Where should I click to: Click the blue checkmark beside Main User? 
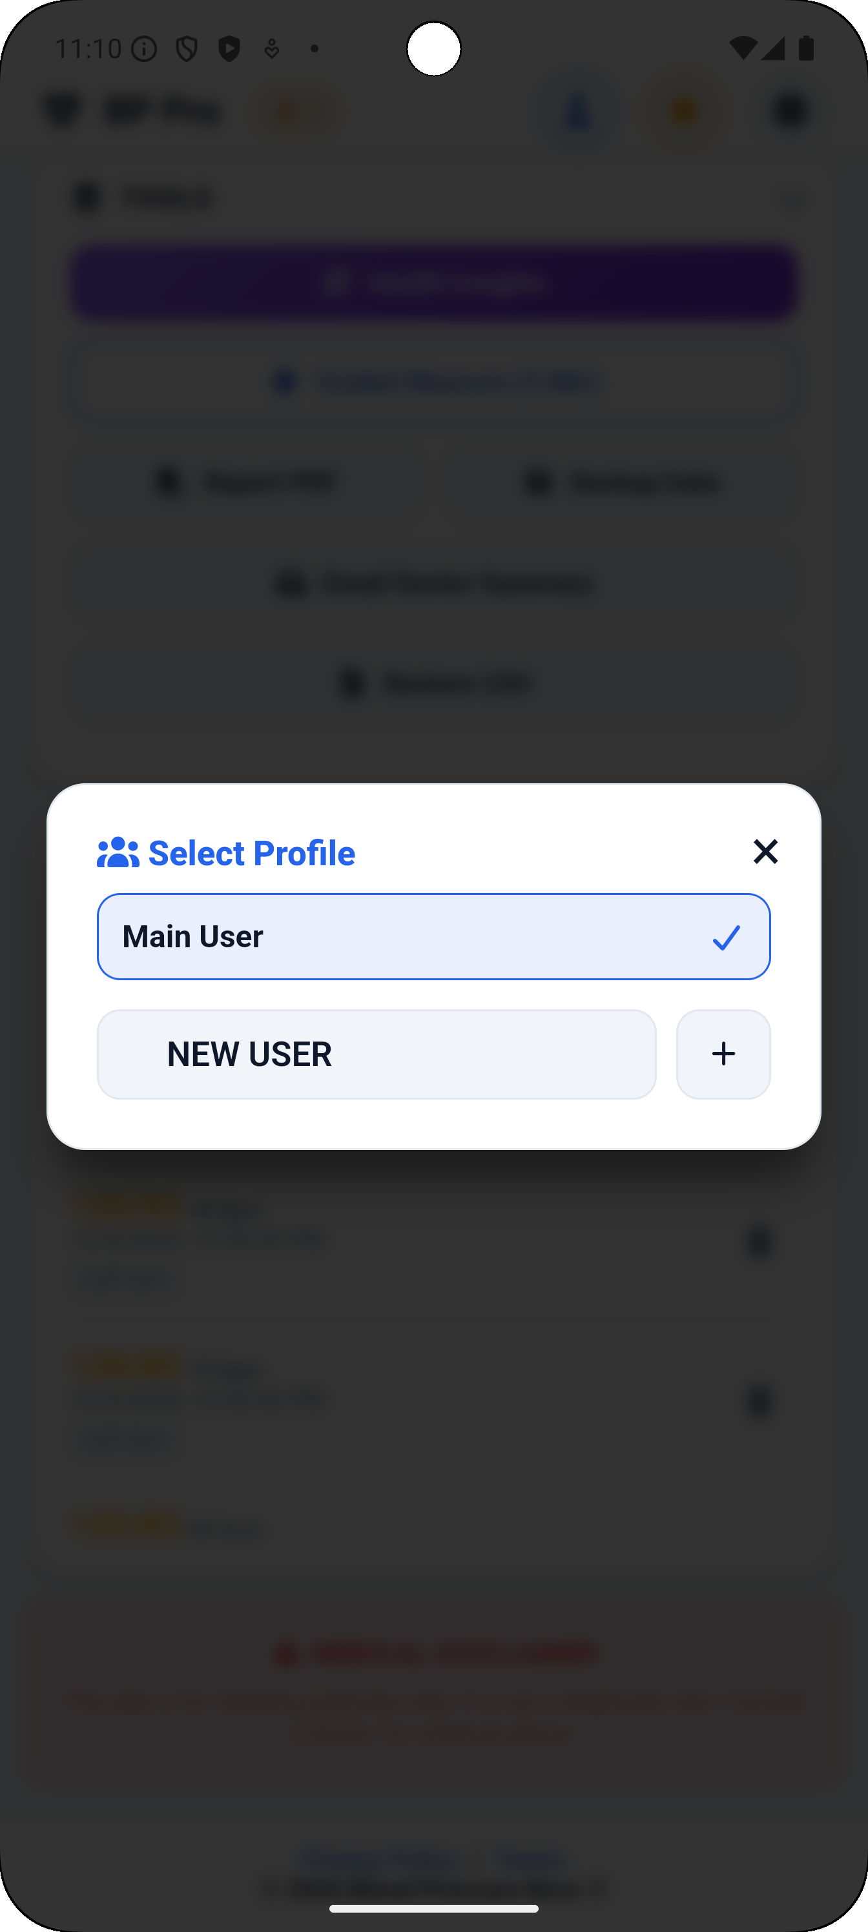coord(726,937)
